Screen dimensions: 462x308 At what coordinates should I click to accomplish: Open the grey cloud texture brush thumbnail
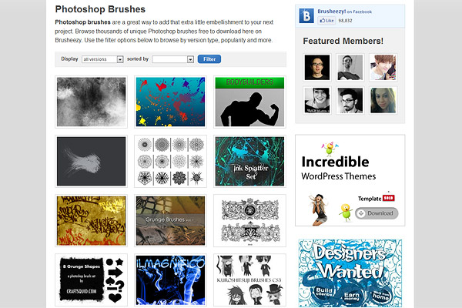click(x=92, y=102)
